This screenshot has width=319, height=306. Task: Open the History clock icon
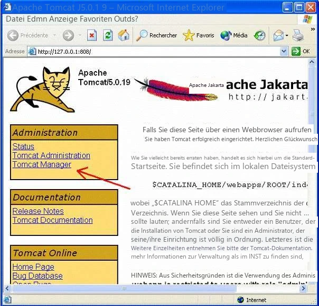point(260,35)
